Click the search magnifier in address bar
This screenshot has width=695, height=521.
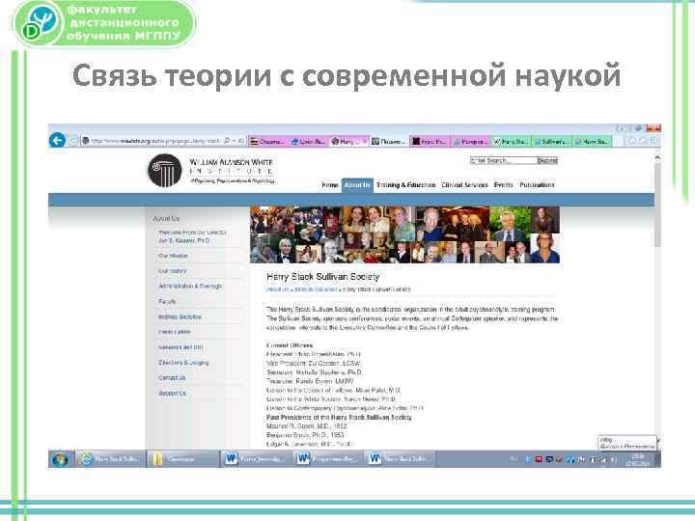pyautogui.click(x=227, y=141)
